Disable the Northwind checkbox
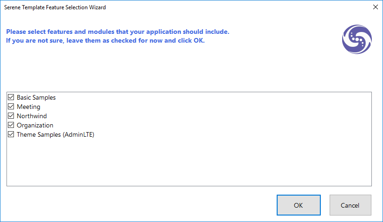 [x=11, y=116]
